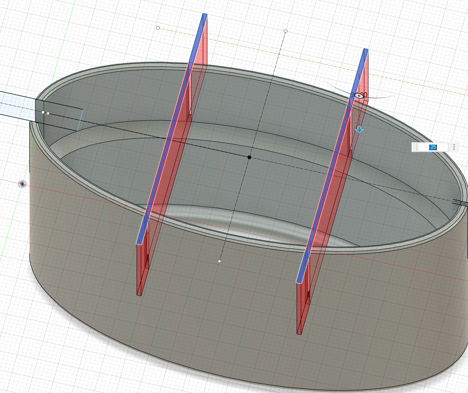Click the black center point of the ellipse

(249, 157)
